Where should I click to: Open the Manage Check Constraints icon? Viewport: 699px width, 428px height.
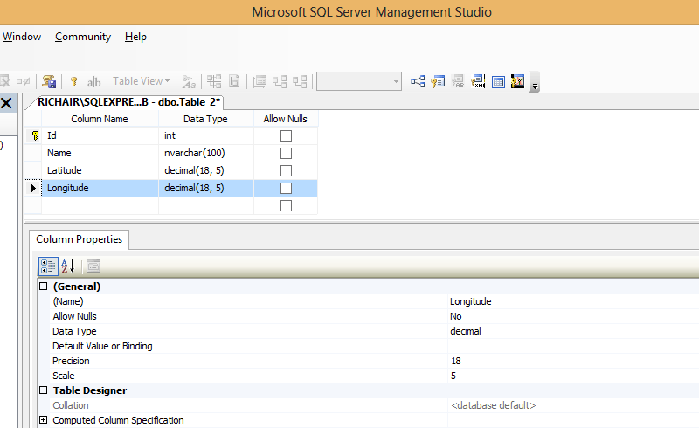click(498, 81)
